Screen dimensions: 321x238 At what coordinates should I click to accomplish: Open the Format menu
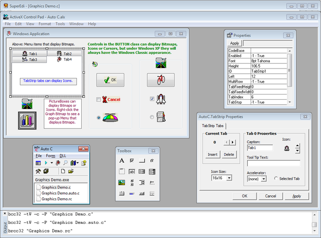pyautogui.click(x=45, y=24)
